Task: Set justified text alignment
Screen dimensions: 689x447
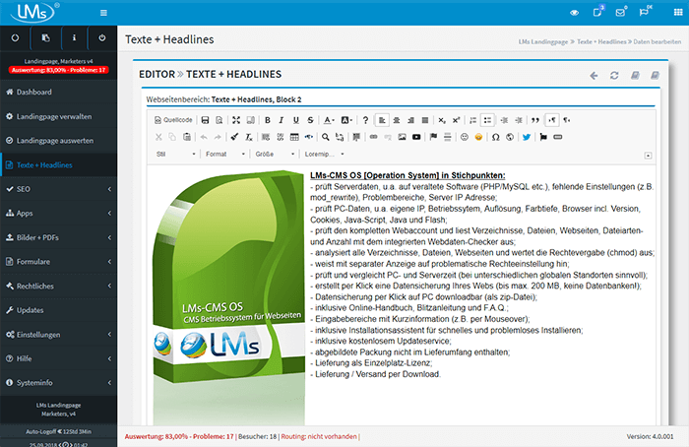Action: click(425, 120)
